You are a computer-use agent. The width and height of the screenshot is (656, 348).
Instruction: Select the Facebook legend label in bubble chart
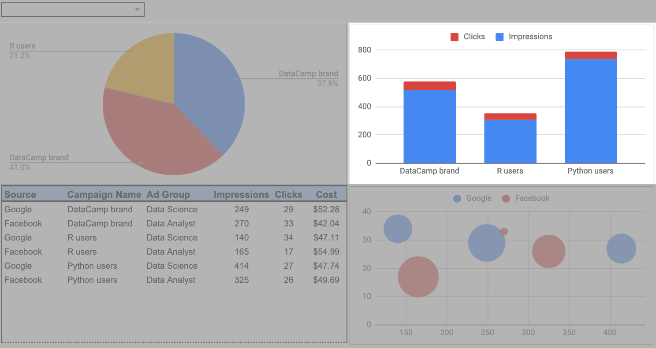point(533,198)
